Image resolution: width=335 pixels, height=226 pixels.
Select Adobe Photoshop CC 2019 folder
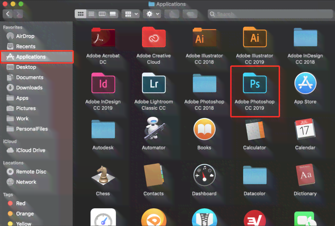coord(255,84)
